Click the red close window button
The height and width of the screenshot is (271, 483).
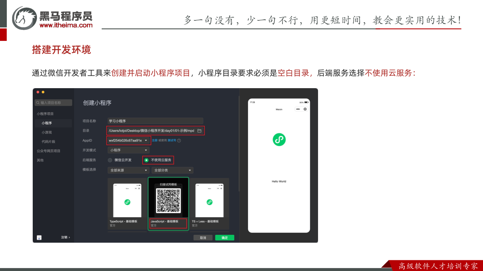(38, 92)
